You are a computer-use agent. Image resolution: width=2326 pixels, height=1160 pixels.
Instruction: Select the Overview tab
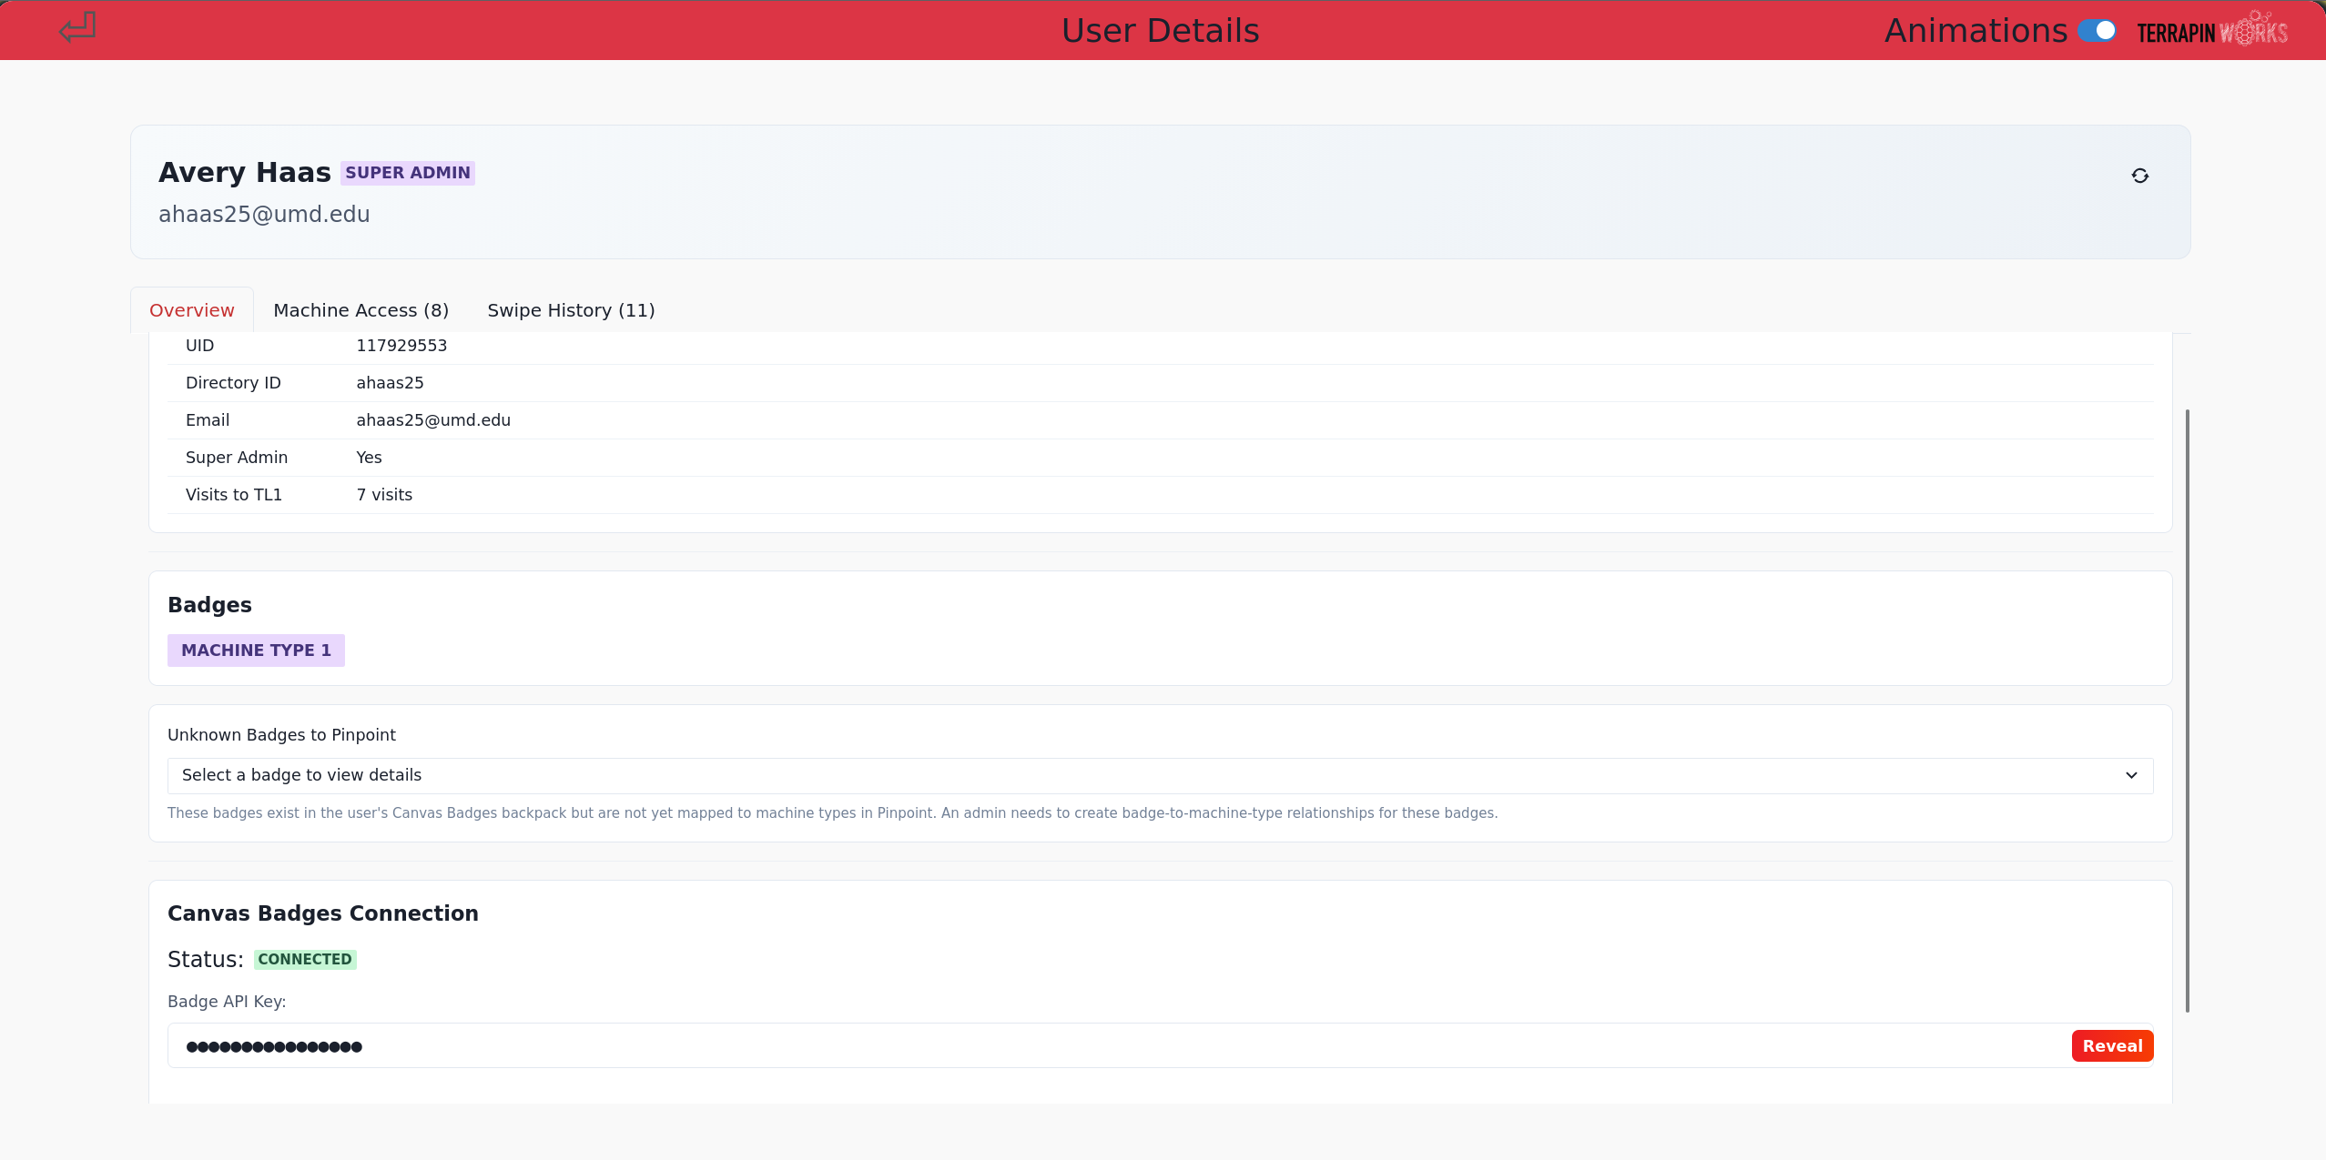click(x=191, y=309)
